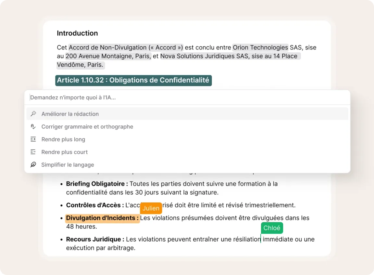374x275 pixels.
Task: Click the green Chloé collaborator tag
Action: point(272,228)
